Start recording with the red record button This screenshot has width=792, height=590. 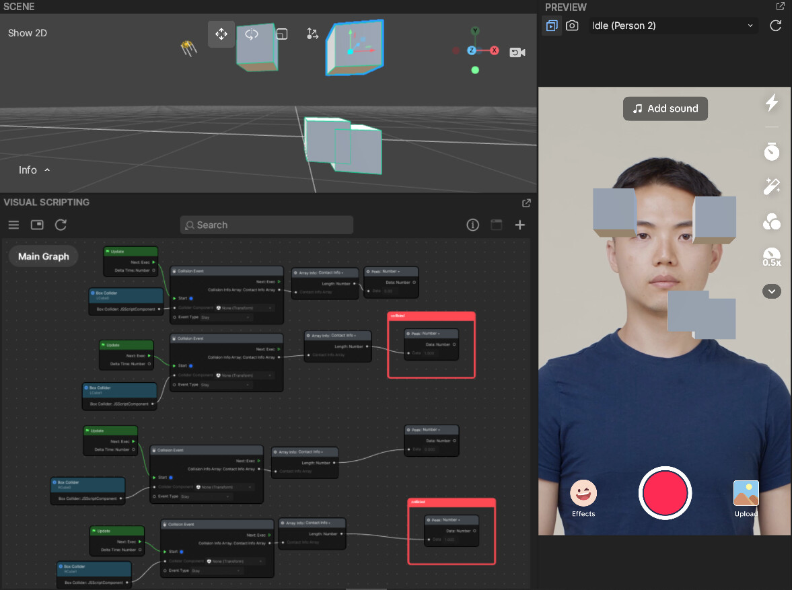tap(665, 493)
